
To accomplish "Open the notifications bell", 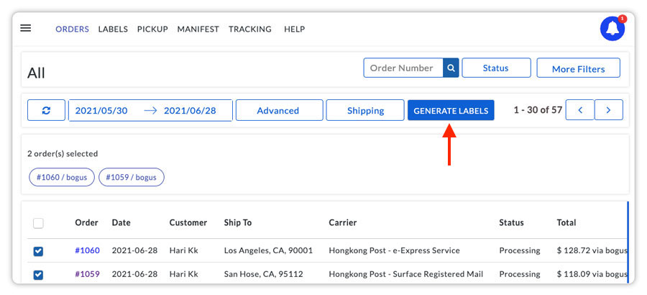I will (x=612, y=29).
